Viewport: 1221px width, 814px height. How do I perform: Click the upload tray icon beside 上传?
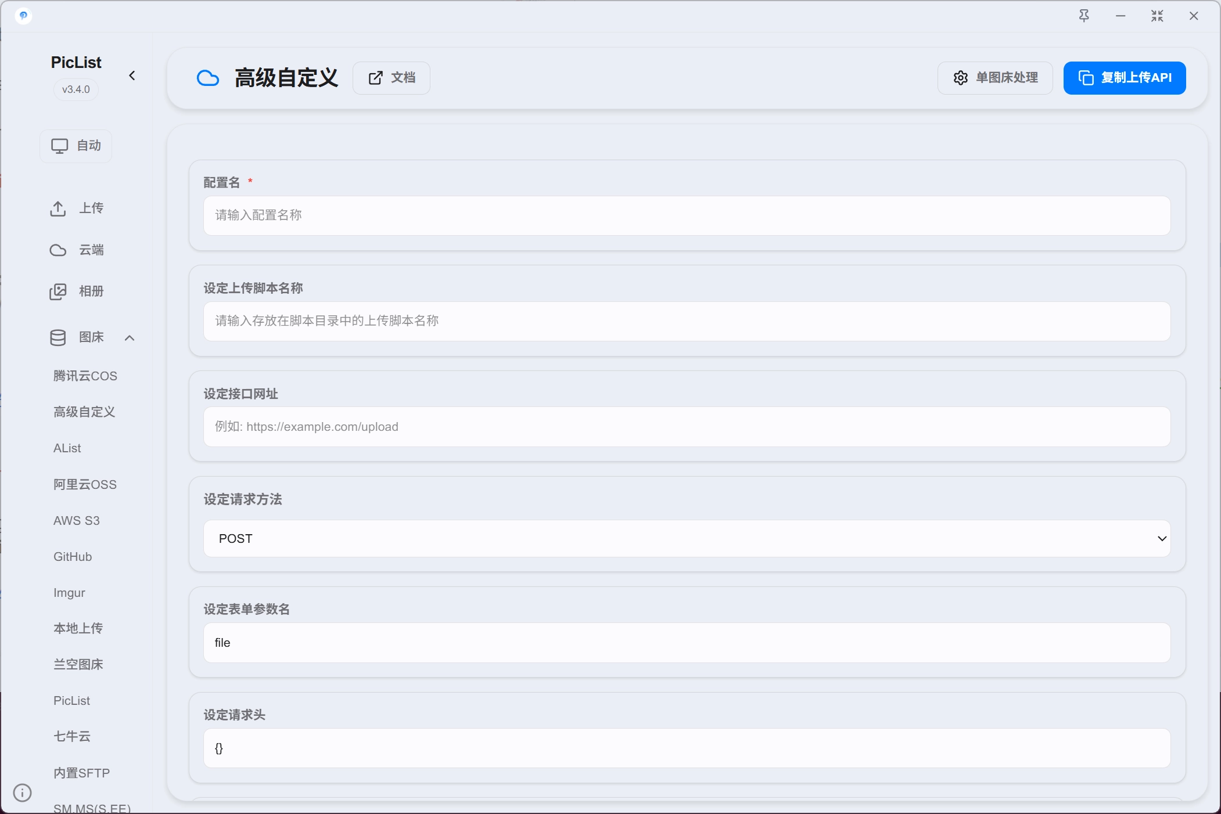point(58,208)
